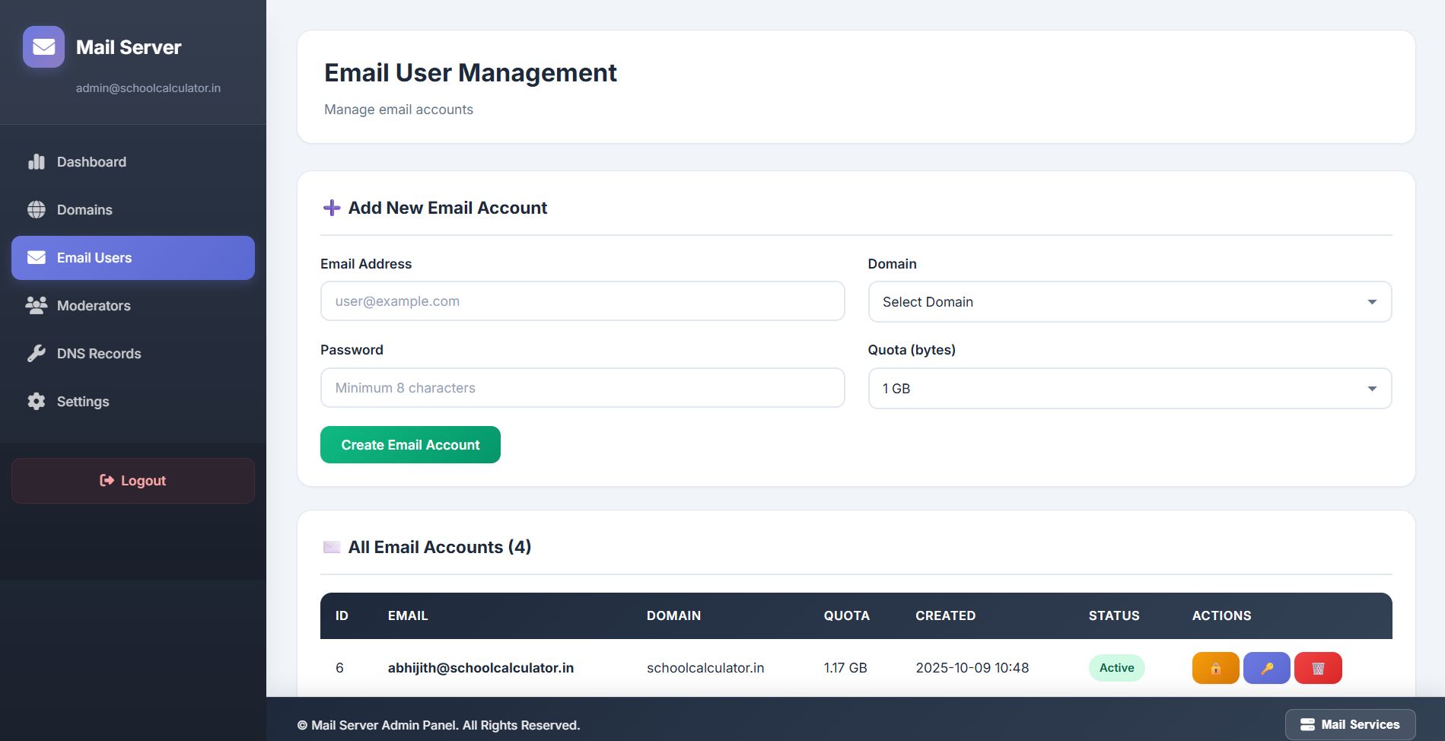Screen dimensions: 1445x741
Task: Expand the Quota 1 GB dropdown
Action: coord(1129,389)
